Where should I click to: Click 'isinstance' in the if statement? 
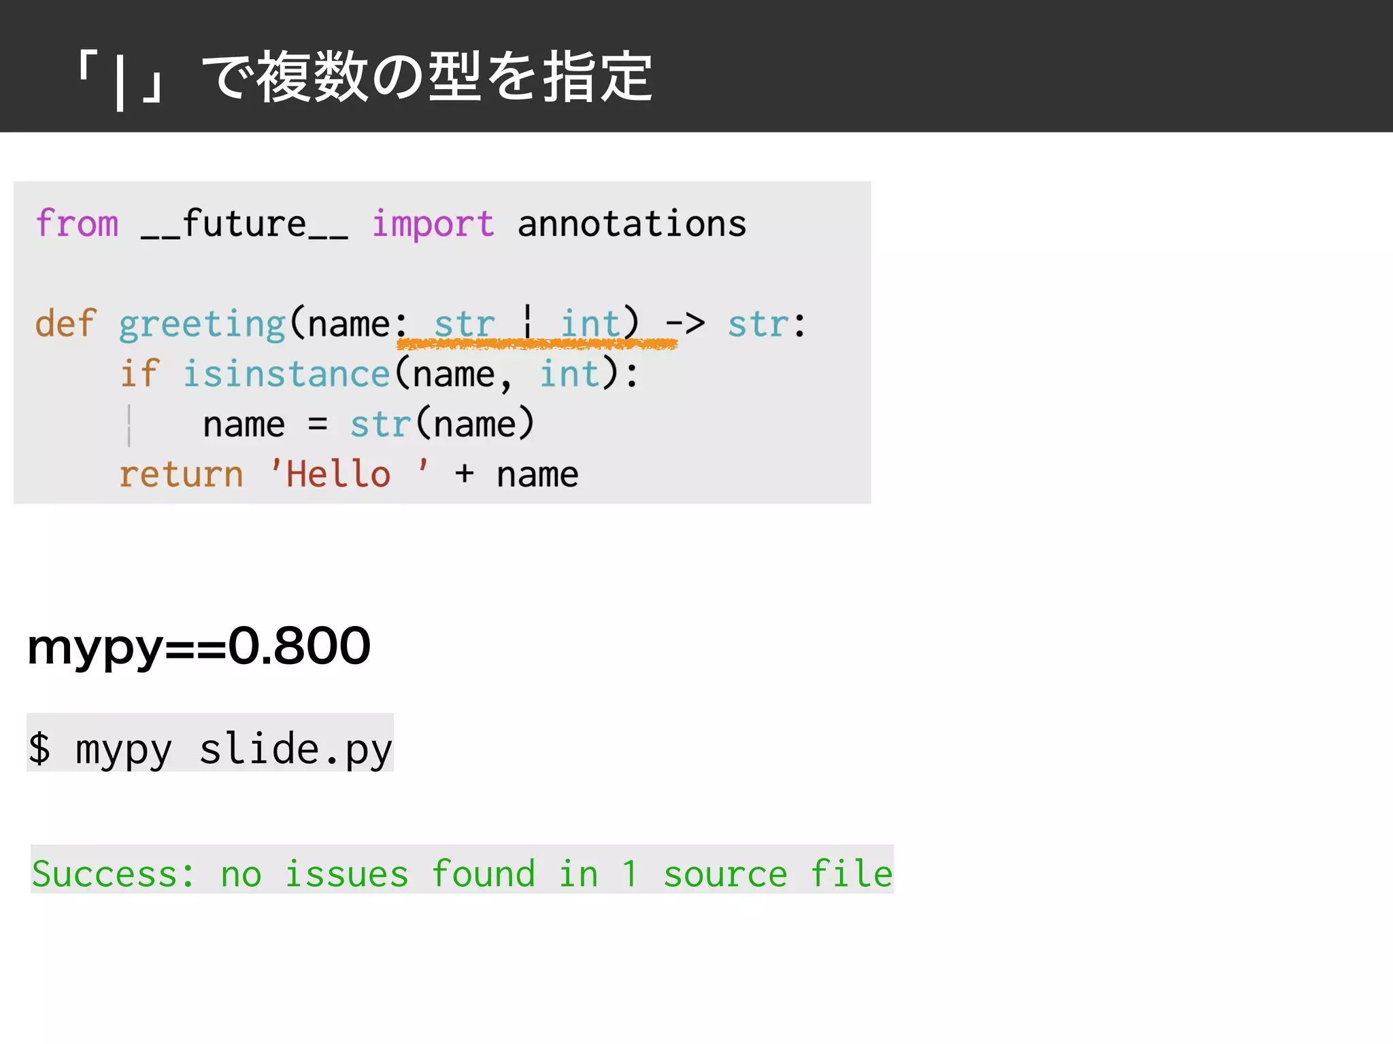(286, 374)
